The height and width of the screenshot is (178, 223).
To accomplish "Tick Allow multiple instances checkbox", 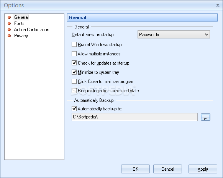I will [x=74, y=54].
